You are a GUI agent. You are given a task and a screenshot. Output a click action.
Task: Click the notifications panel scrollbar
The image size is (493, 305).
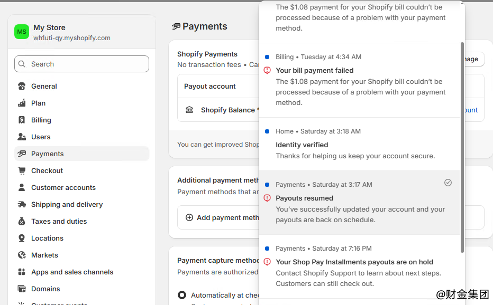click(462, 147)
